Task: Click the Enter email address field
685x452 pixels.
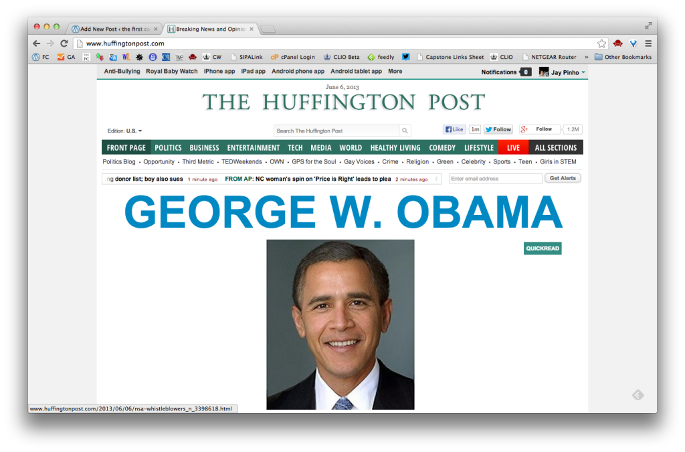Action: [x=496, y=178]
